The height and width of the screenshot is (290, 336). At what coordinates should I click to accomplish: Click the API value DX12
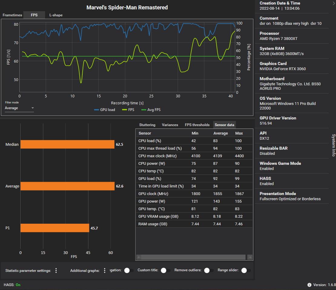265,138
